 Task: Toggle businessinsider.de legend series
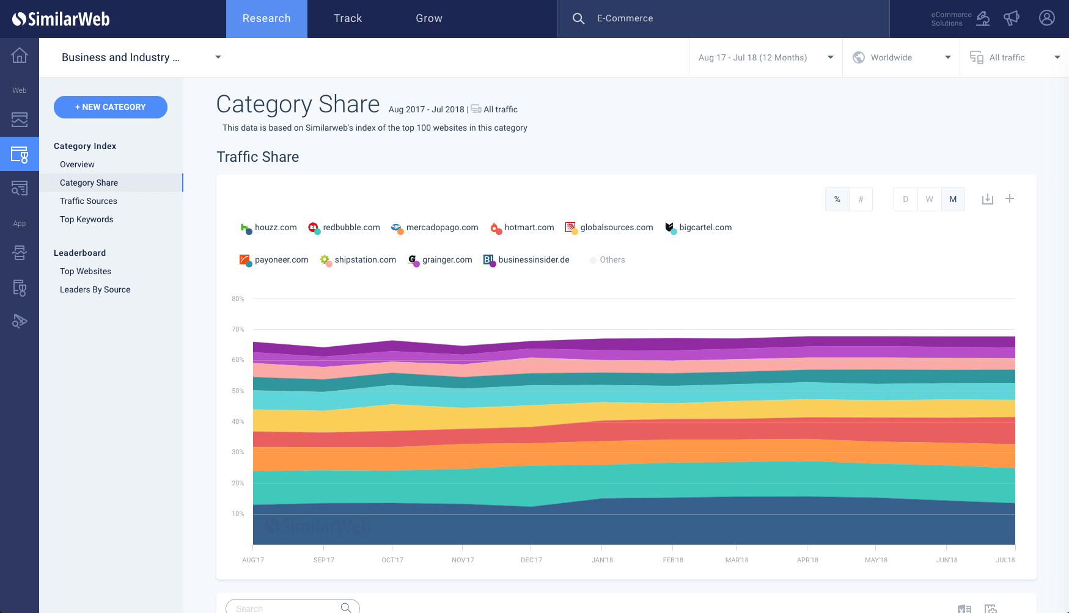coord(526,260)
